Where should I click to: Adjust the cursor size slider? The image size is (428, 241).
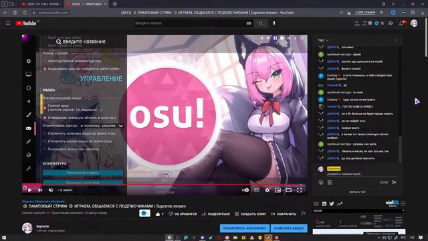[96, 54]
